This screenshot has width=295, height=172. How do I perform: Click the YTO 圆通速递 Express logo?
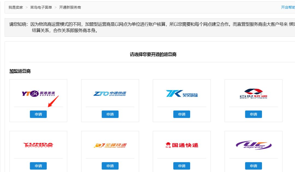(39, 93)
